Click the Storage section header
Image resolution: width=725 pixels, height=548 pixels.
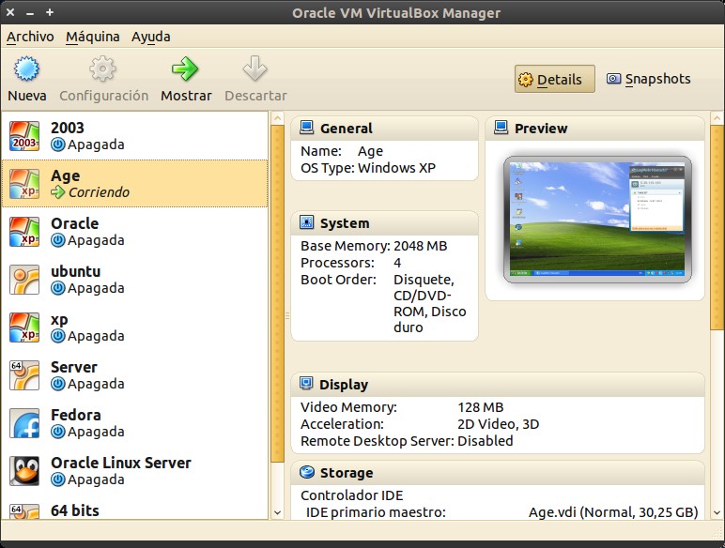498,473
